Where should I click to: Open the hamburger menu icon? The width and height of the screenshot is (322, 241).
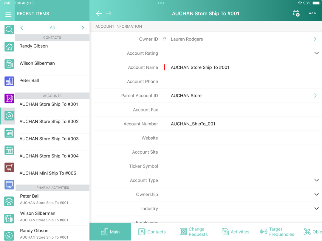tap(8, 14)
